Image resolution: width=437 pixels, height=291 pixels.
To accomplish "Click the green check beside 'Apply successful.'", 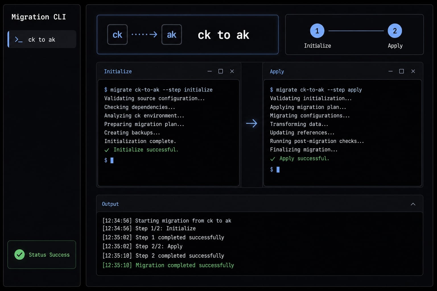I will tap(273, 159).
